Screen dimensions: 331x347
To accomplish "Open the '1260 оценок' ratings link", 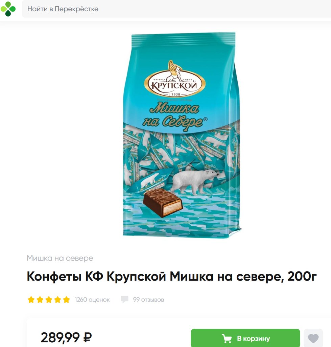I will coord(92,300).
